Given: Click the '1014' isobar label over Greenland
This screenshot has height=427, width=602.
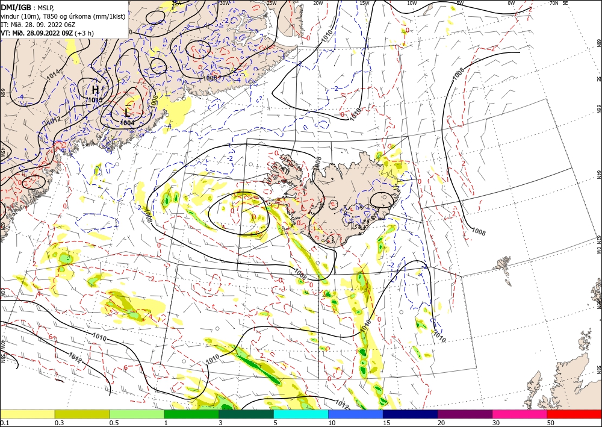Looking at the screenshot, I should [x=53, y=75].
